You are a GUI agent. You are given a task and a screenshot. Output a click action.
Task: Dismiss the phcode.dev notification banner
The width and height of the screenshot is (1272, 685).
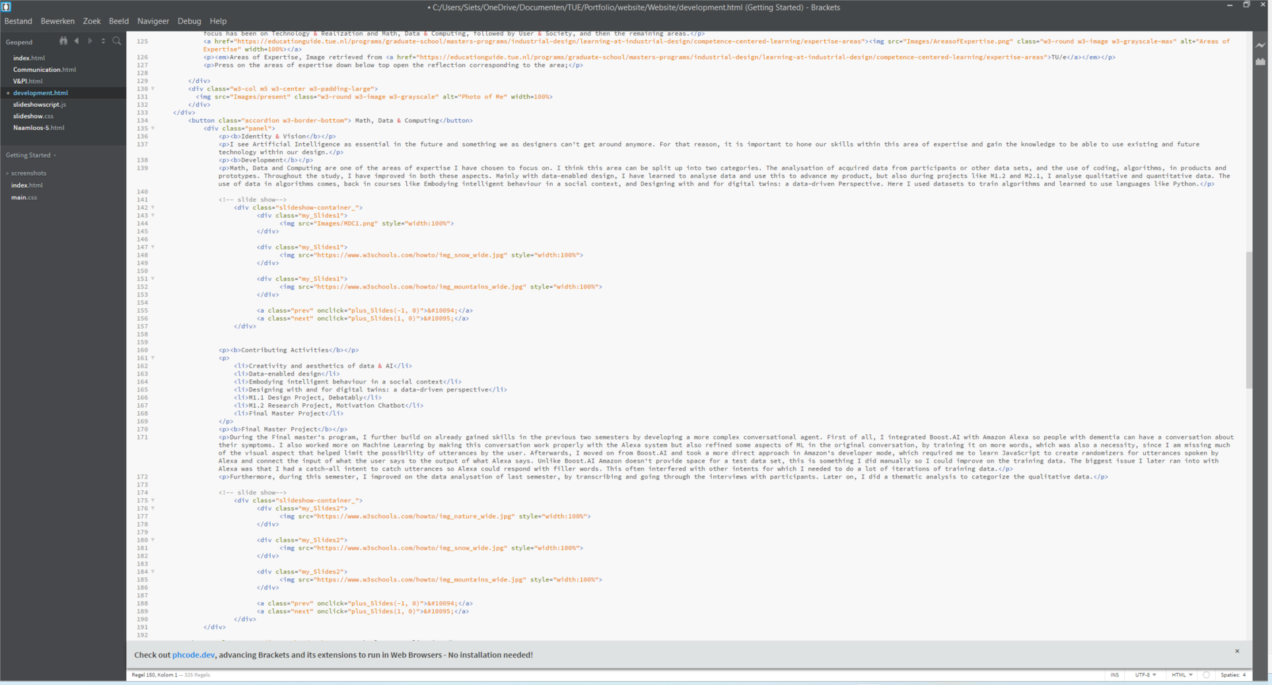coord(1237,651)
